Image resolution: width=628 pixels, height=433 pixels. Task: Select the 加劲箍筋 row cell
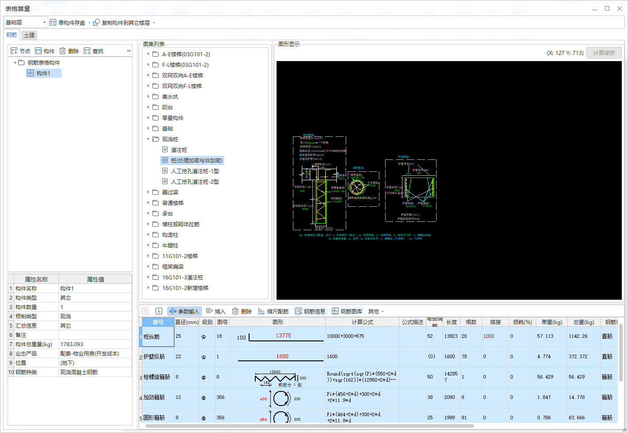tap(158, 397)
